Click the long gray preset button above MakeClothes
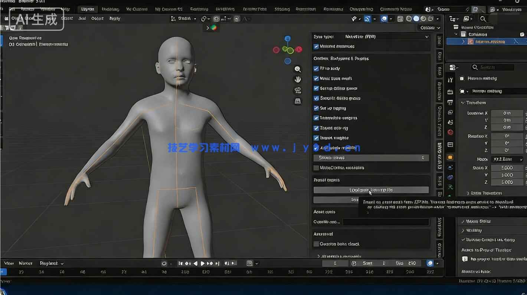The image size is (527, 295). tap(371, 158)
